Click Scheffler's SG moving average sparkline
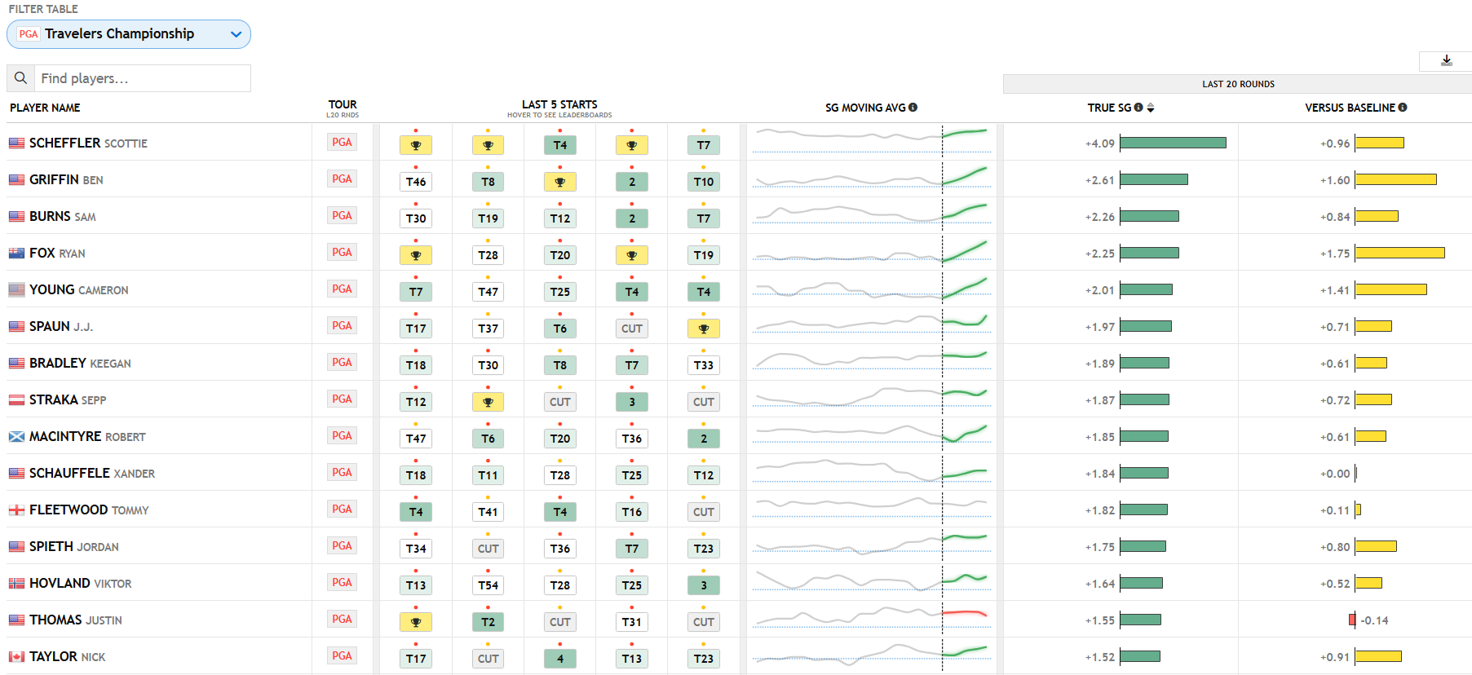This screenshot has height=675, width=1472. [871, 141]
